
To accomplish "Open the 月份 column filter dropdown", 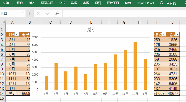I will (x=17, y=34).
